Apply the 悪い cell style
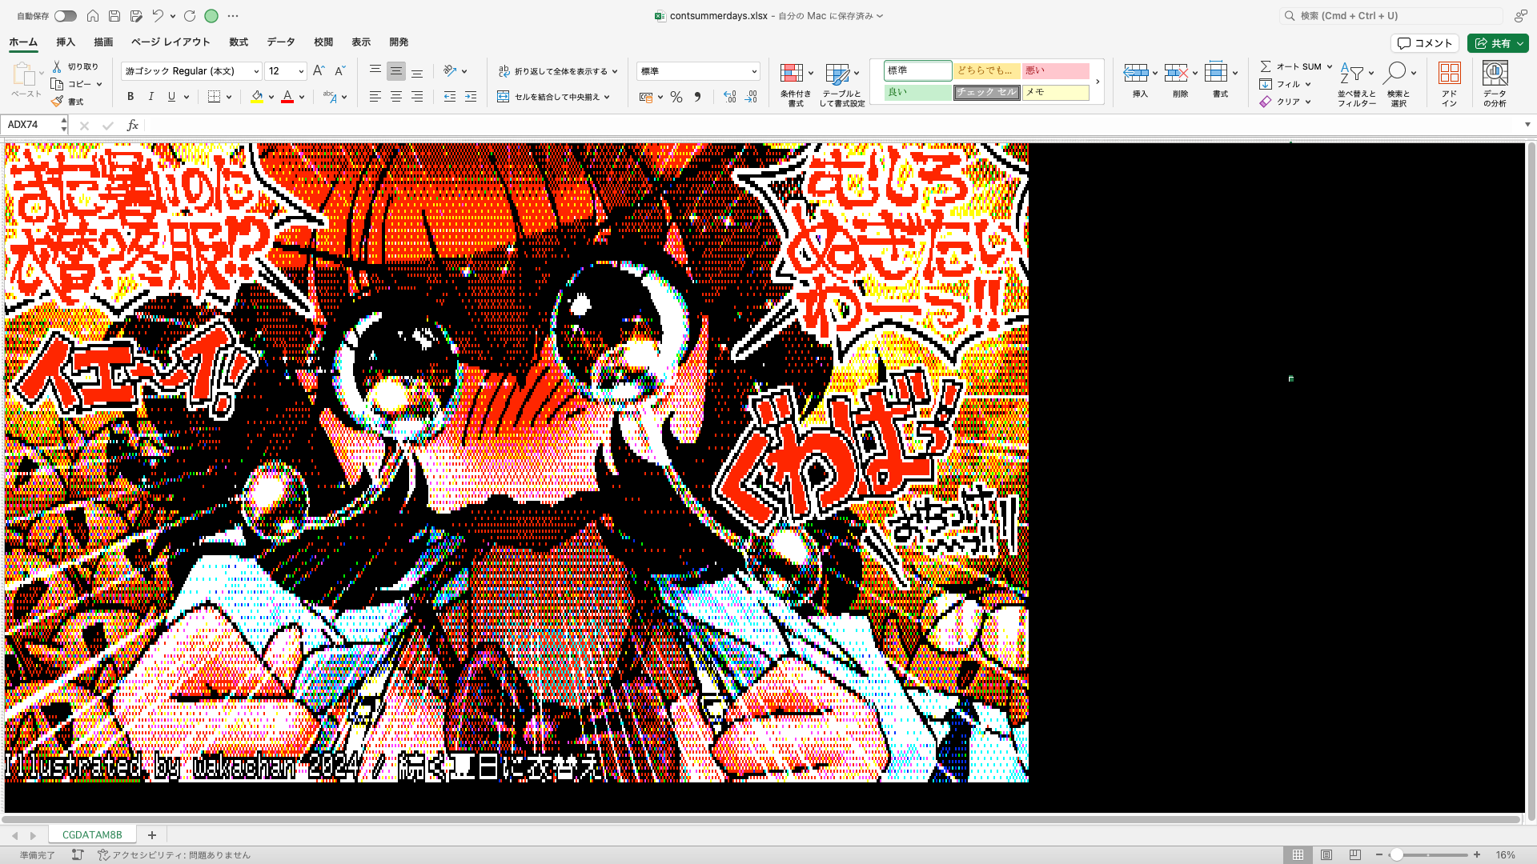 (x=1055, y=71)
